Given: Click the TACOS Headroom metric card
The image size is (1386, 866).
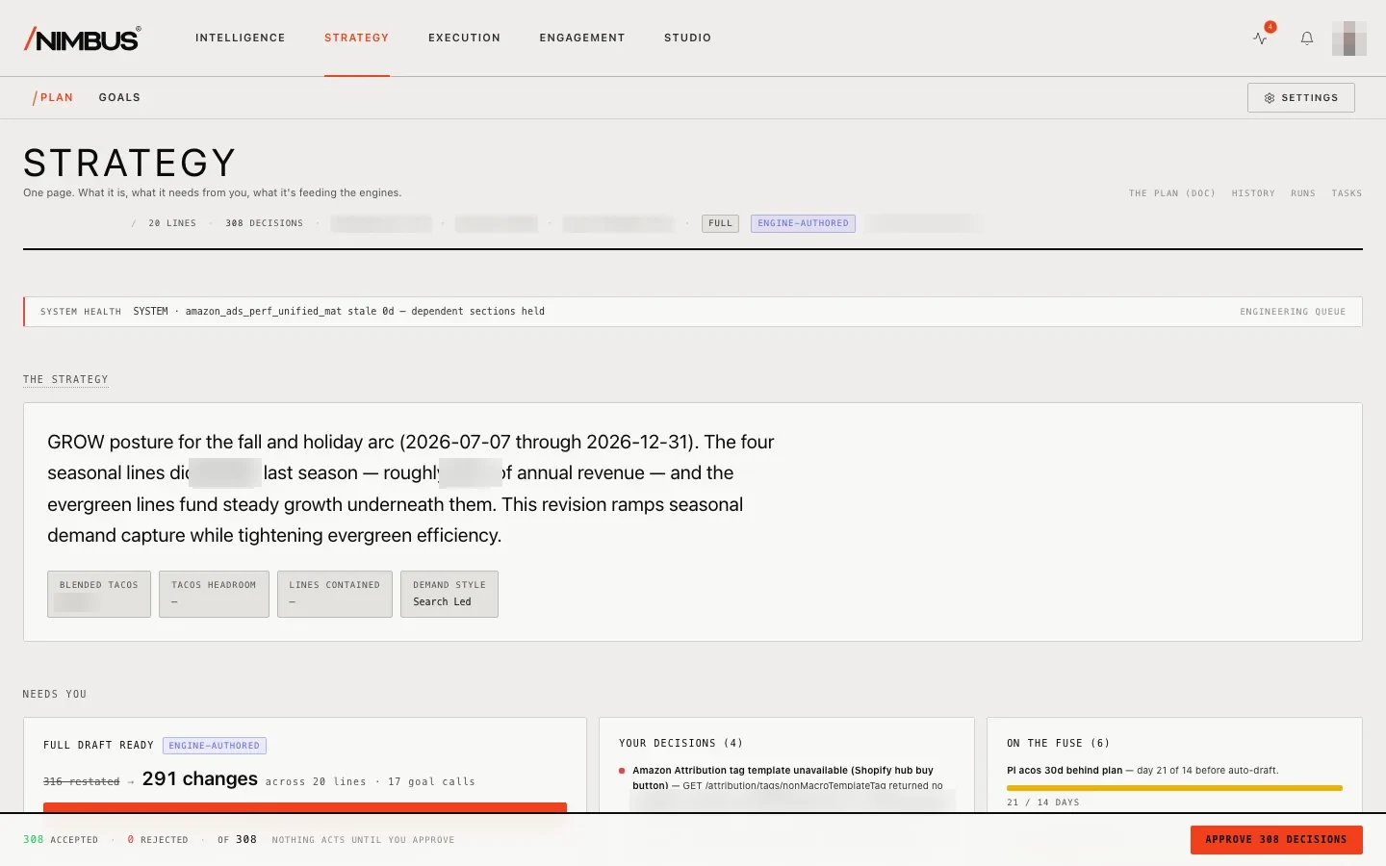Looking at the screenshot, I should click(x=214, y=594).
